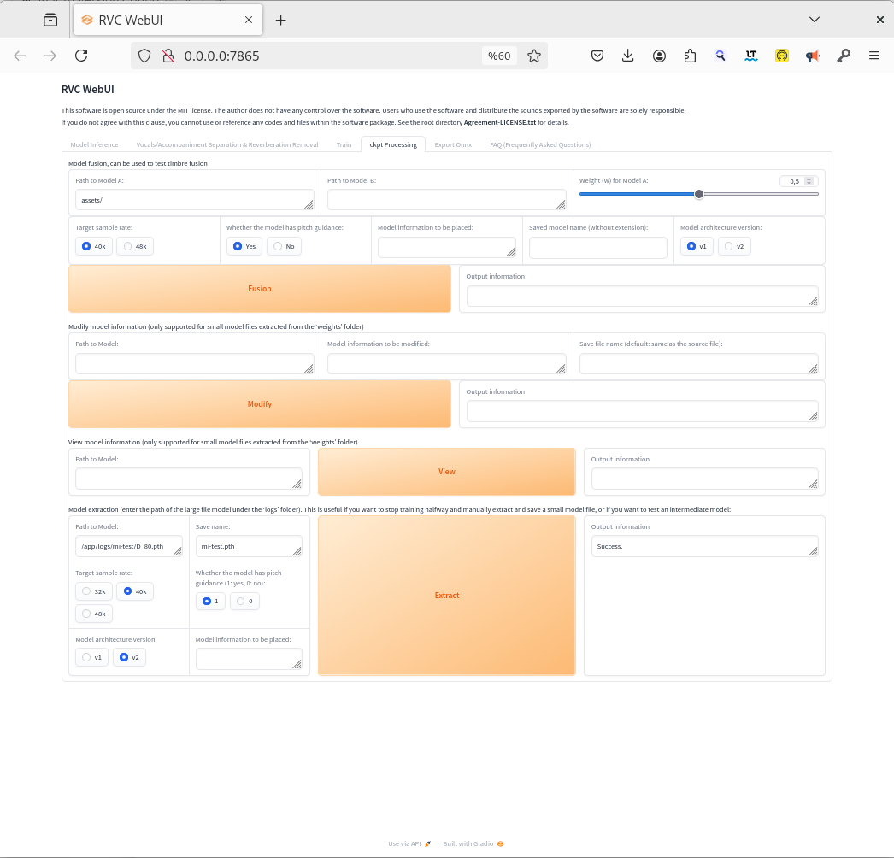Click the Path to Model B field

click(x=446, y=200)
